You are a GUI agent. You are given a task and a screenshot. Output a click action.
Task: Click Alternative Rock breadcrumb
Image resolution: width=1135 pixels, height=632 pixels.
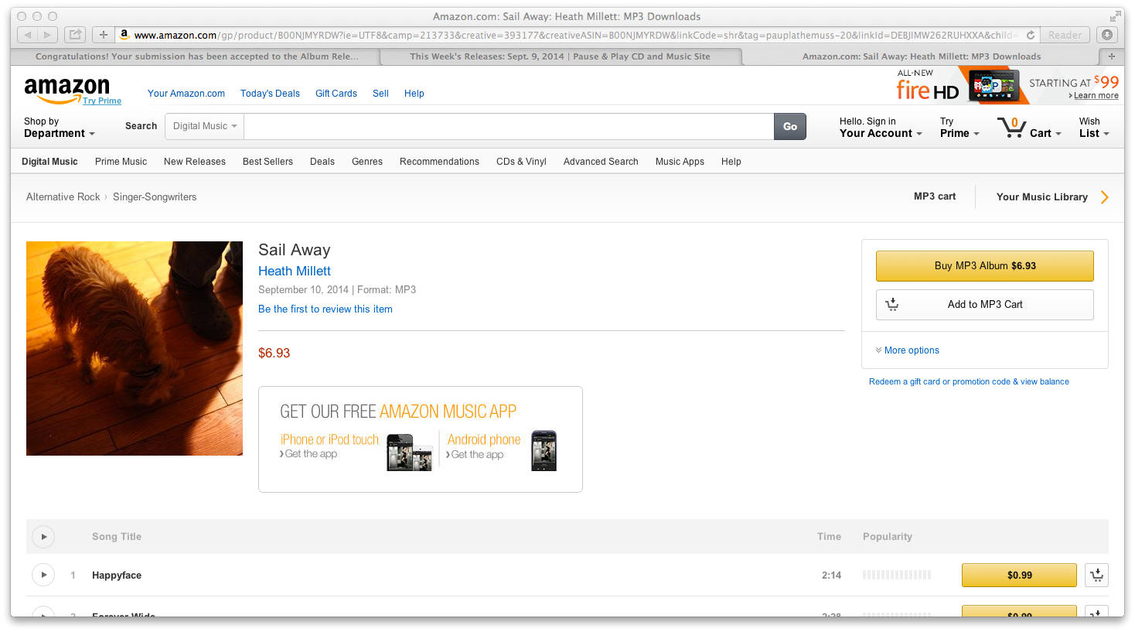(63, 197)
